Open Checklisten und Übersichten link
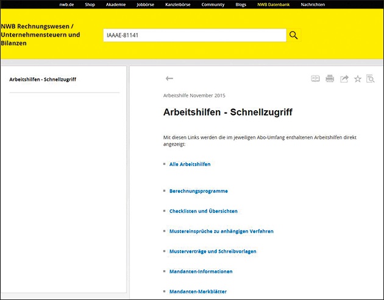384x300 pixels. click(203, 211)
